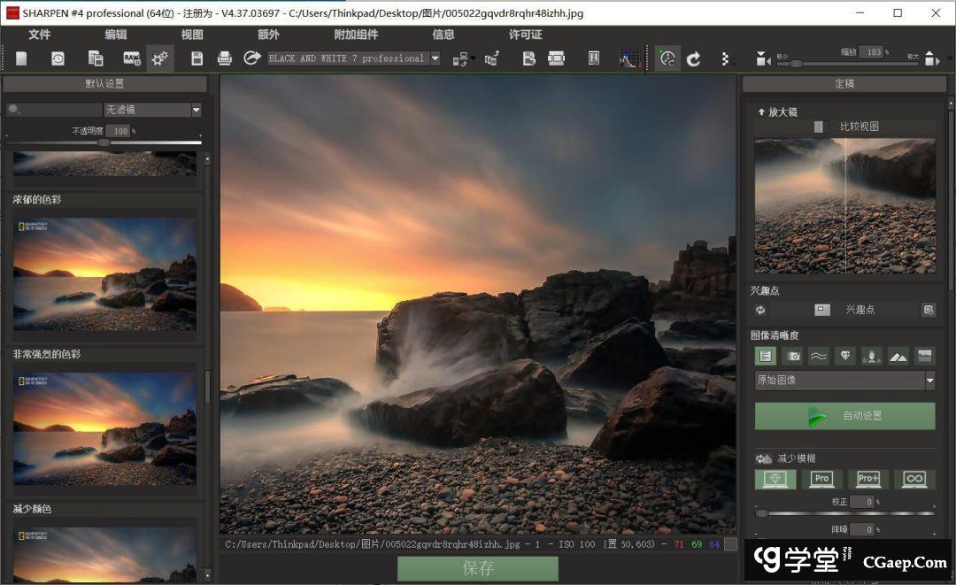Toggle the 比较视图 compare view switch
The height and width of the screenshot is (585, 956).
821,127
